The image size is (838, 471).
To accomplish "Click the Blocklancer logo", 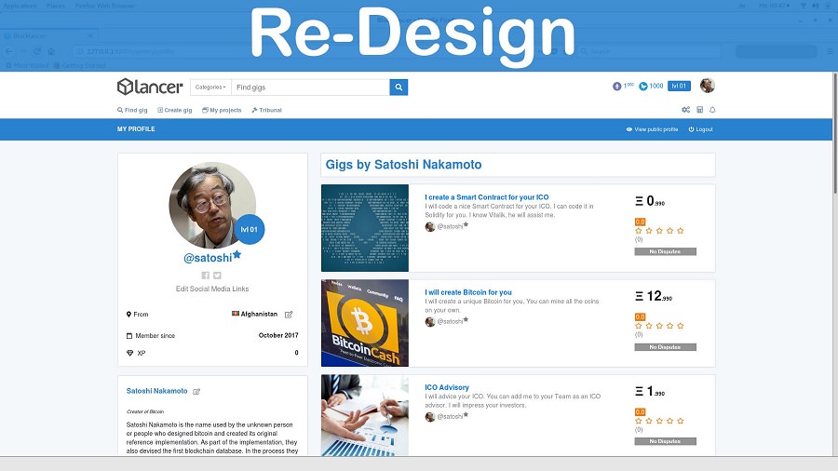I will tap(150, 87).
